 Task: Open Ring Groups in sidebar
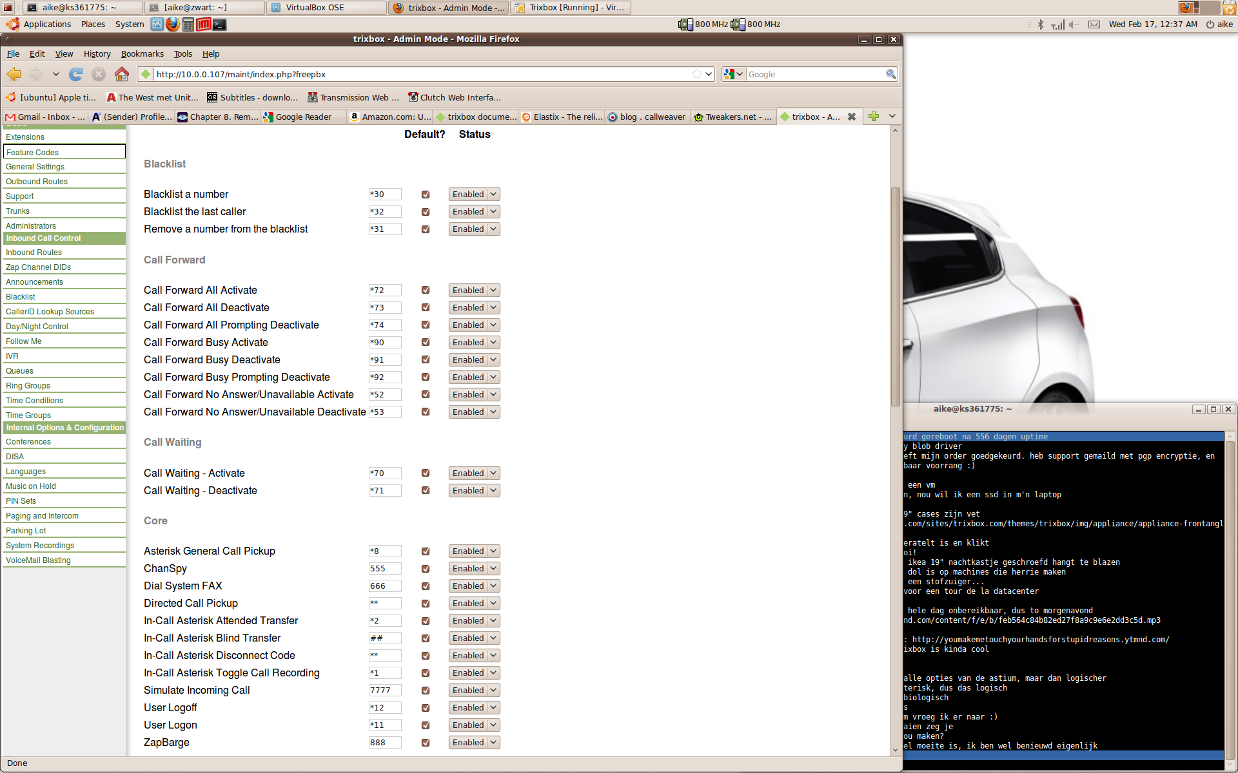tap(28, 386)
